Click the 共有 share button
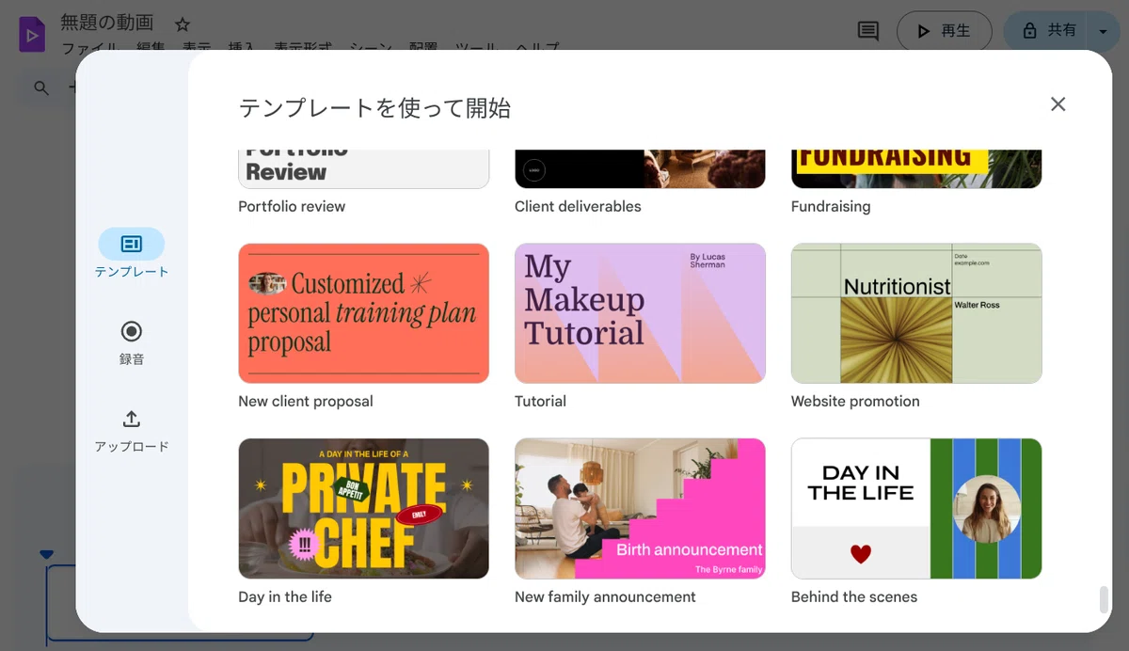 1048,31
